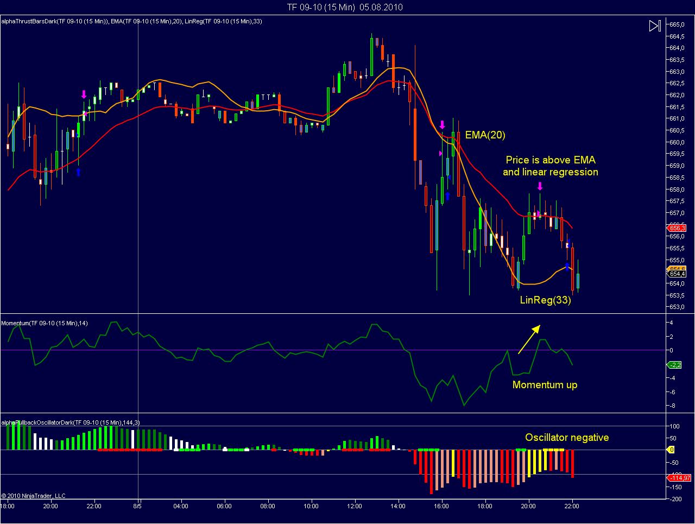The height and width of the screenshot is (524, 695).
Task: Click the Momentum(TF 09-10 (15 Min),14) panel label
Action: [x=45, y=323]
